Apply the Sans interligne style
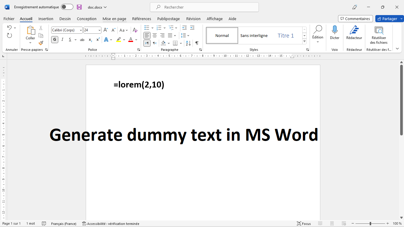The image size is (404, 227). click(x=254, y=35)
